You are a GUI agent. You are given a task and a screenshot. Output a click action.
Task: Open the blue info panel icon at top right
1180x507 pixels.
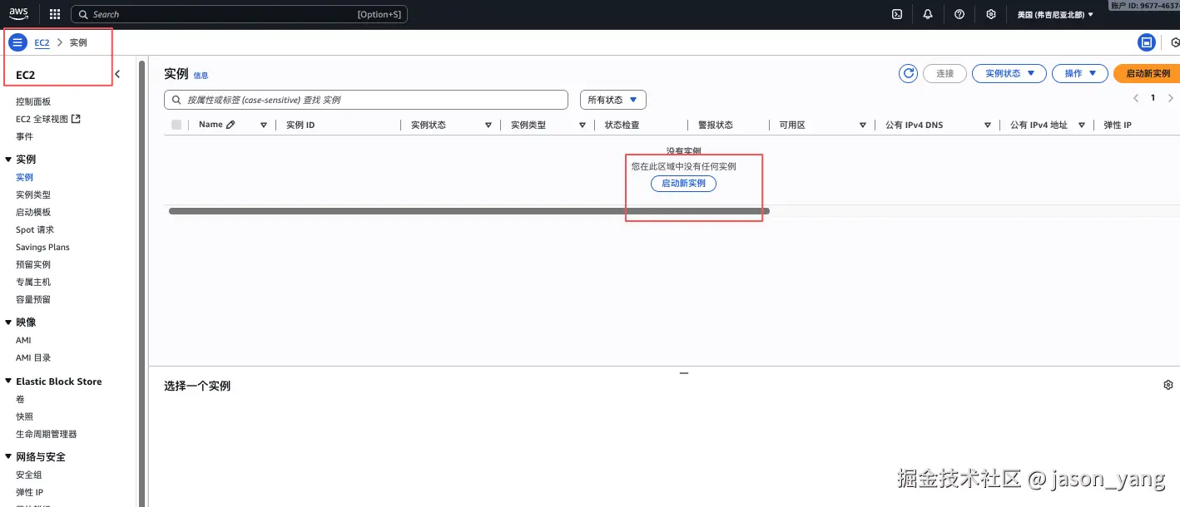click(1147, 42)
